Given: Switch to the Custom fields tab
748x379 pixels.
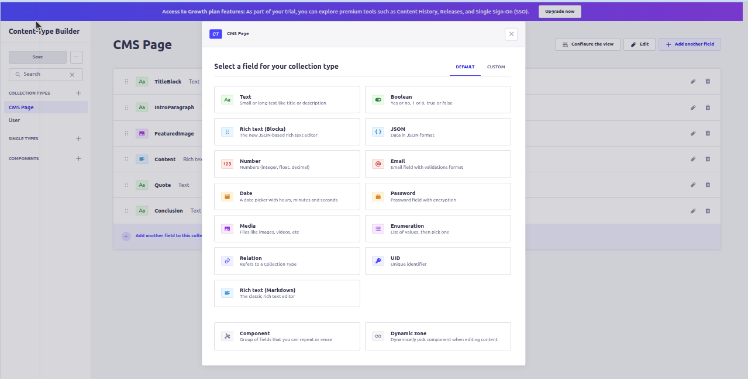Looking at the screenshot, I should click(x=496, y=67).
